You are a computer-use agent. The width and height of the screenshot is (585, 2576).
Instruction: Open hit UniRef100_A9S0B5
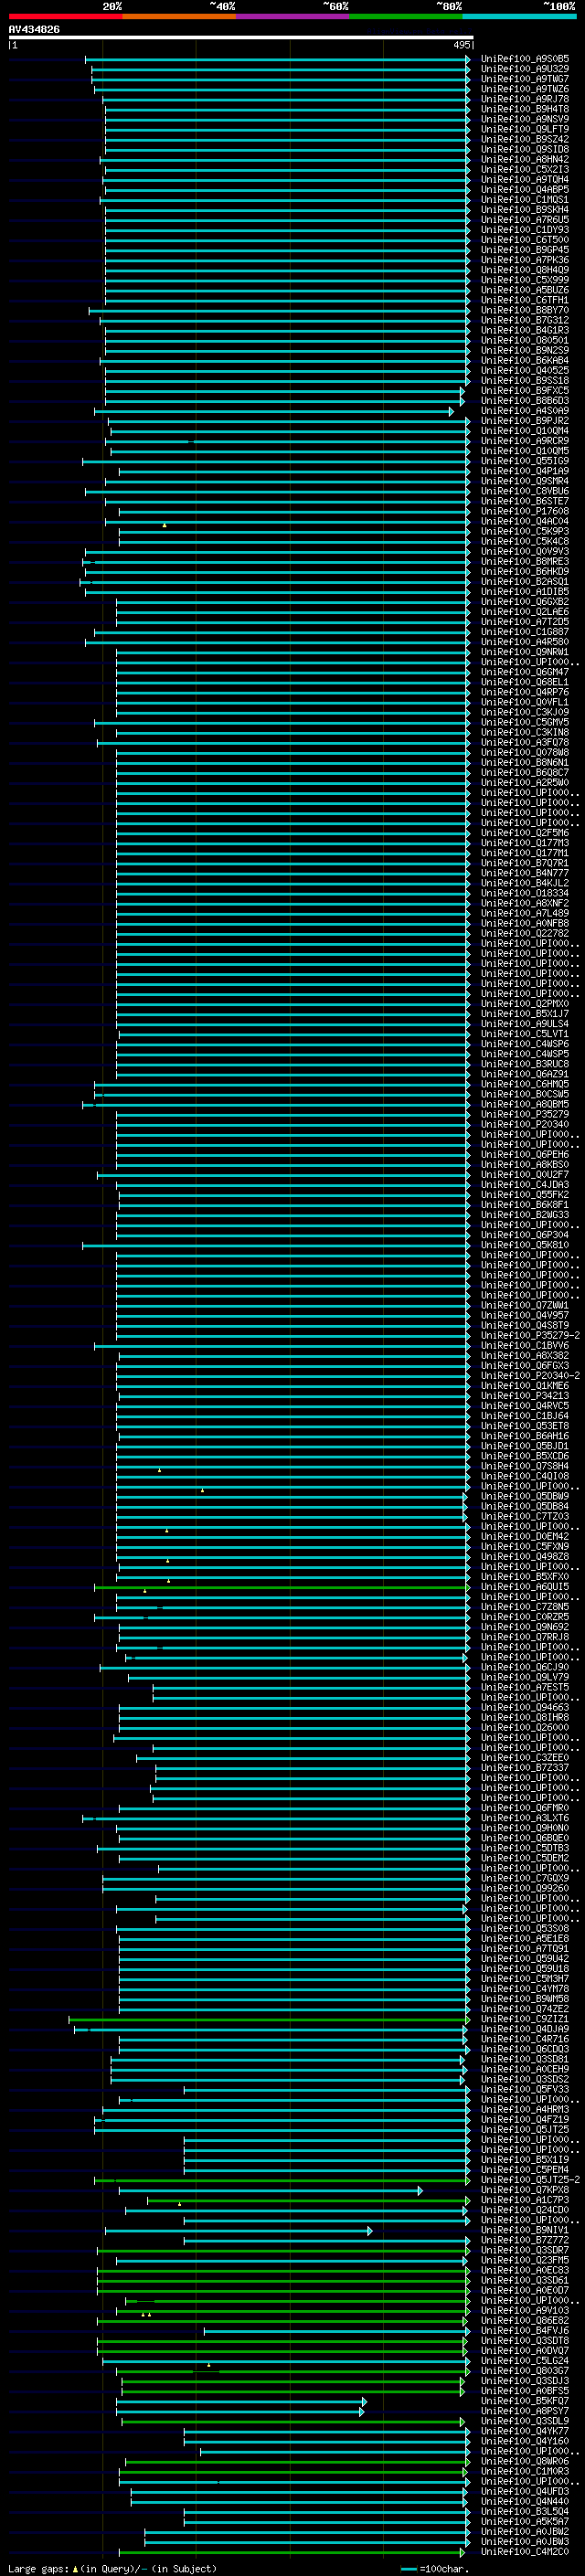point(525,59)
